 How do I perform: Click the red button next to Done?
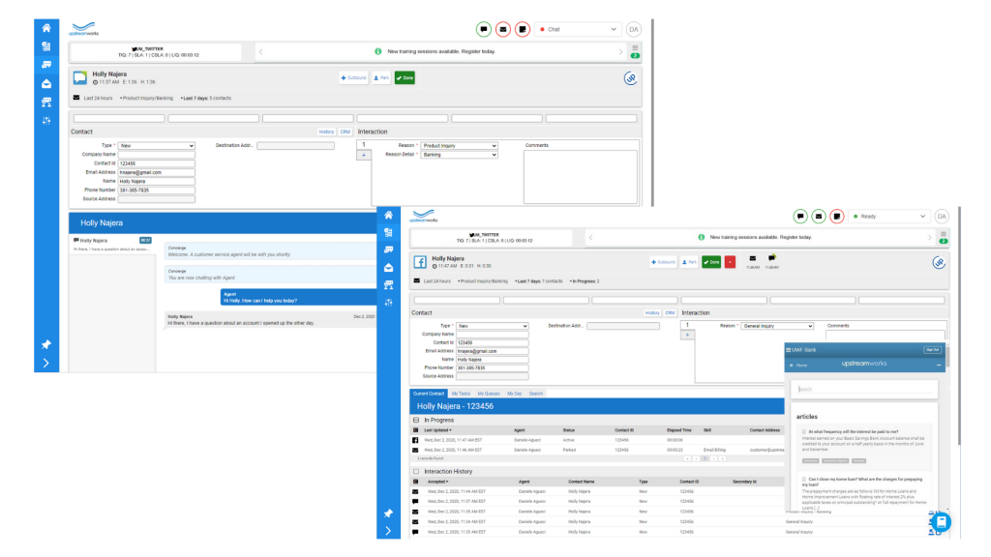click(x=730, y=262)
